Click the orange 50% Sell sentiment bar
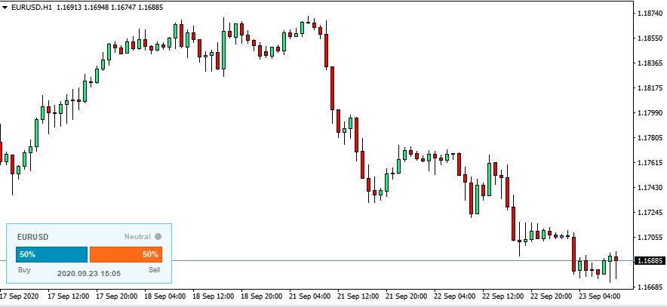The width and height of the screenshot is (667, 307). [126, 254]
